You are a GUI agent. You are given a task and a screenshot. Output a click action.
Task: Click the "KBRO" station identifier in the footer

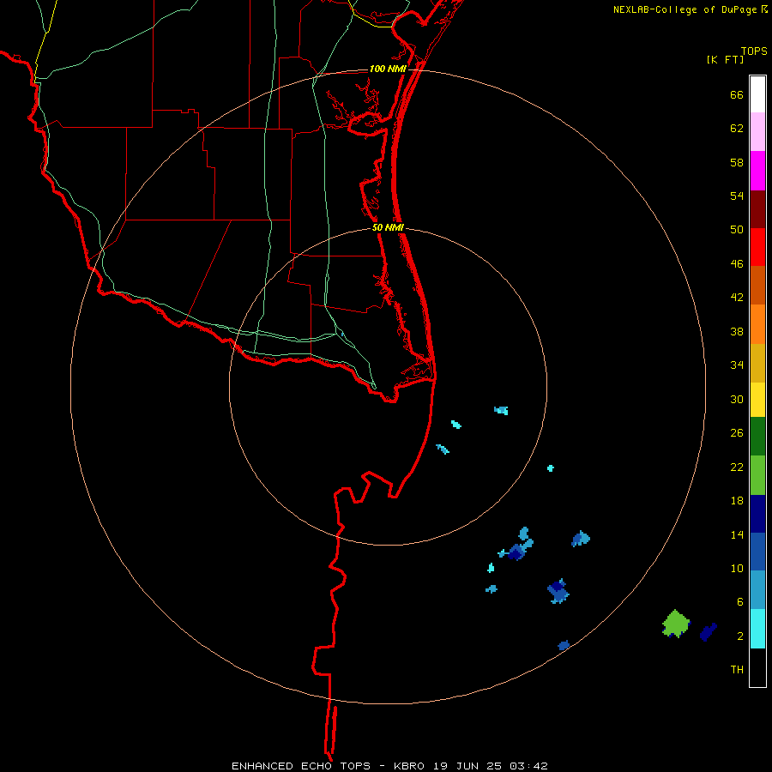tap(410, 766)
